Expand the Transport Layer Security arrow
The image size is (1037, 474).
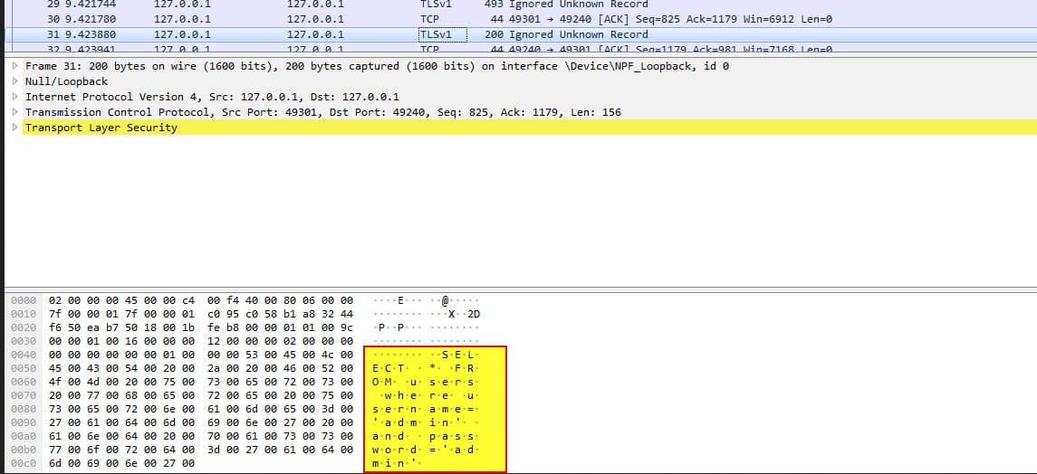tap(15, 128)
